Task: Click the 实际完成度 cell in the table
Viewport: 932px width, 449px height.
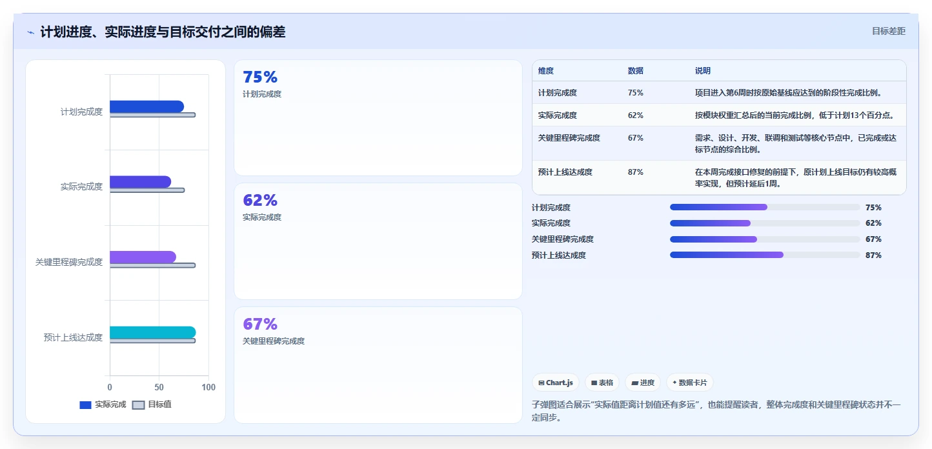Action: tap(558, 115)
